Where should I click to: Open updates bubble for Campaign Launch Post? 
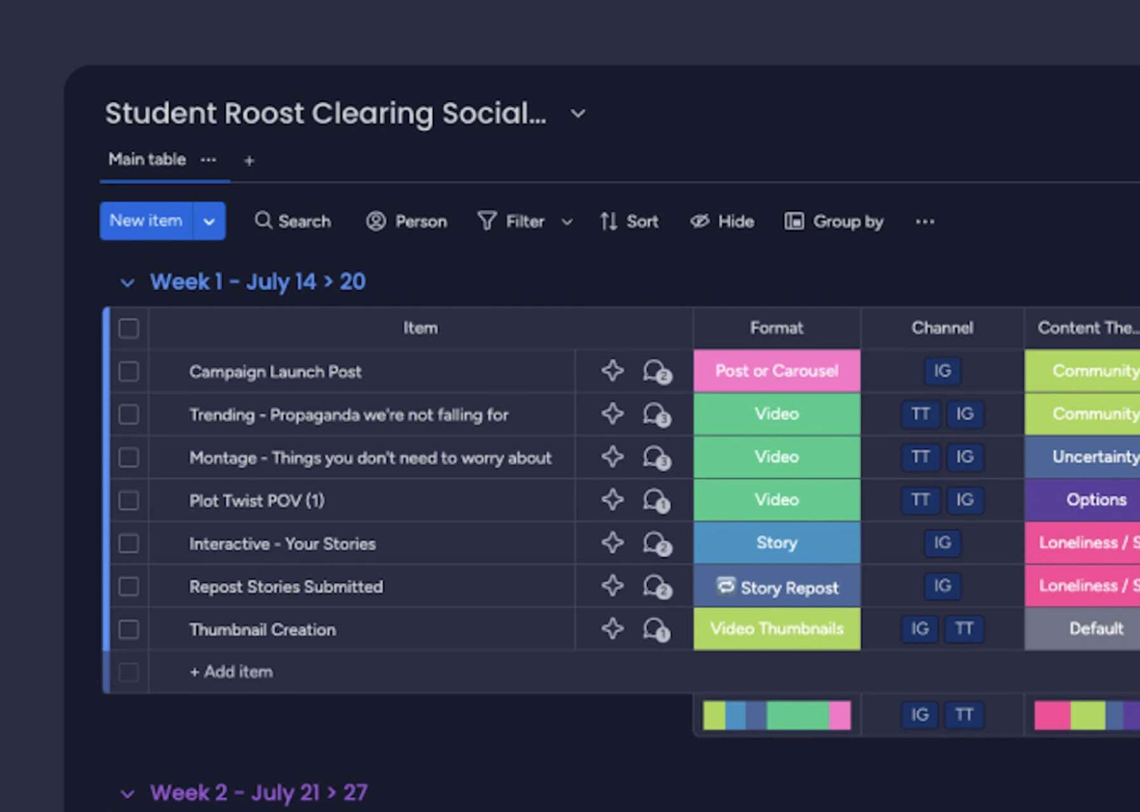point(656,371)
